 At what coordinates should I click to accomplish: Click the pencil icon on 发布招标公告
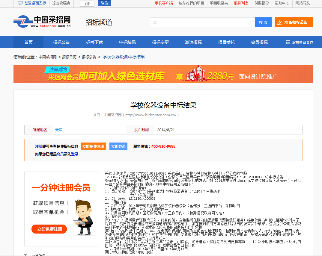click(x=280, y=22)
